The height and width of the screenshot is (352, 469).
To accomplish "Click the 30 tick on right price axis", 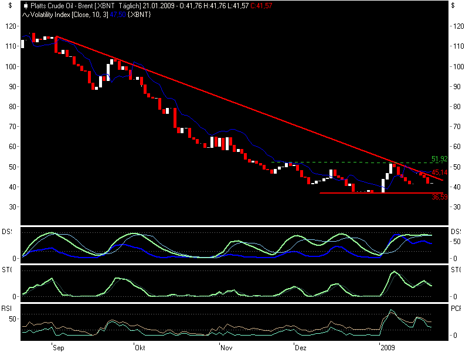I will coord(458,207).
